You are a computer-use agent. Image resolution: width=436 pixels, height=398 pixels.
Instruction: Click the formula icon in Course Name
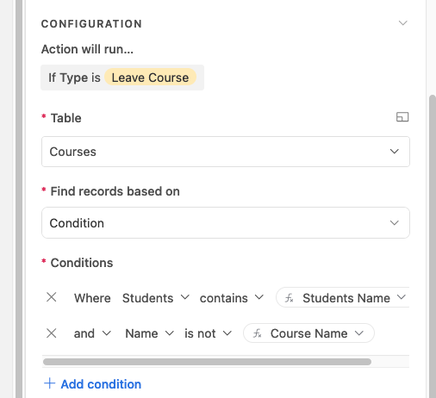257,333
